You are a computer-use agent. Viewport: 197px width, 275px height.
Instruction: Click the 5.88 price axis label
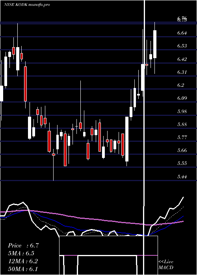point(182,124)
